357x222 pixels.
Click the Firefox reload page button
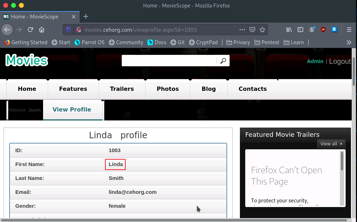click(x=31, y=30)
